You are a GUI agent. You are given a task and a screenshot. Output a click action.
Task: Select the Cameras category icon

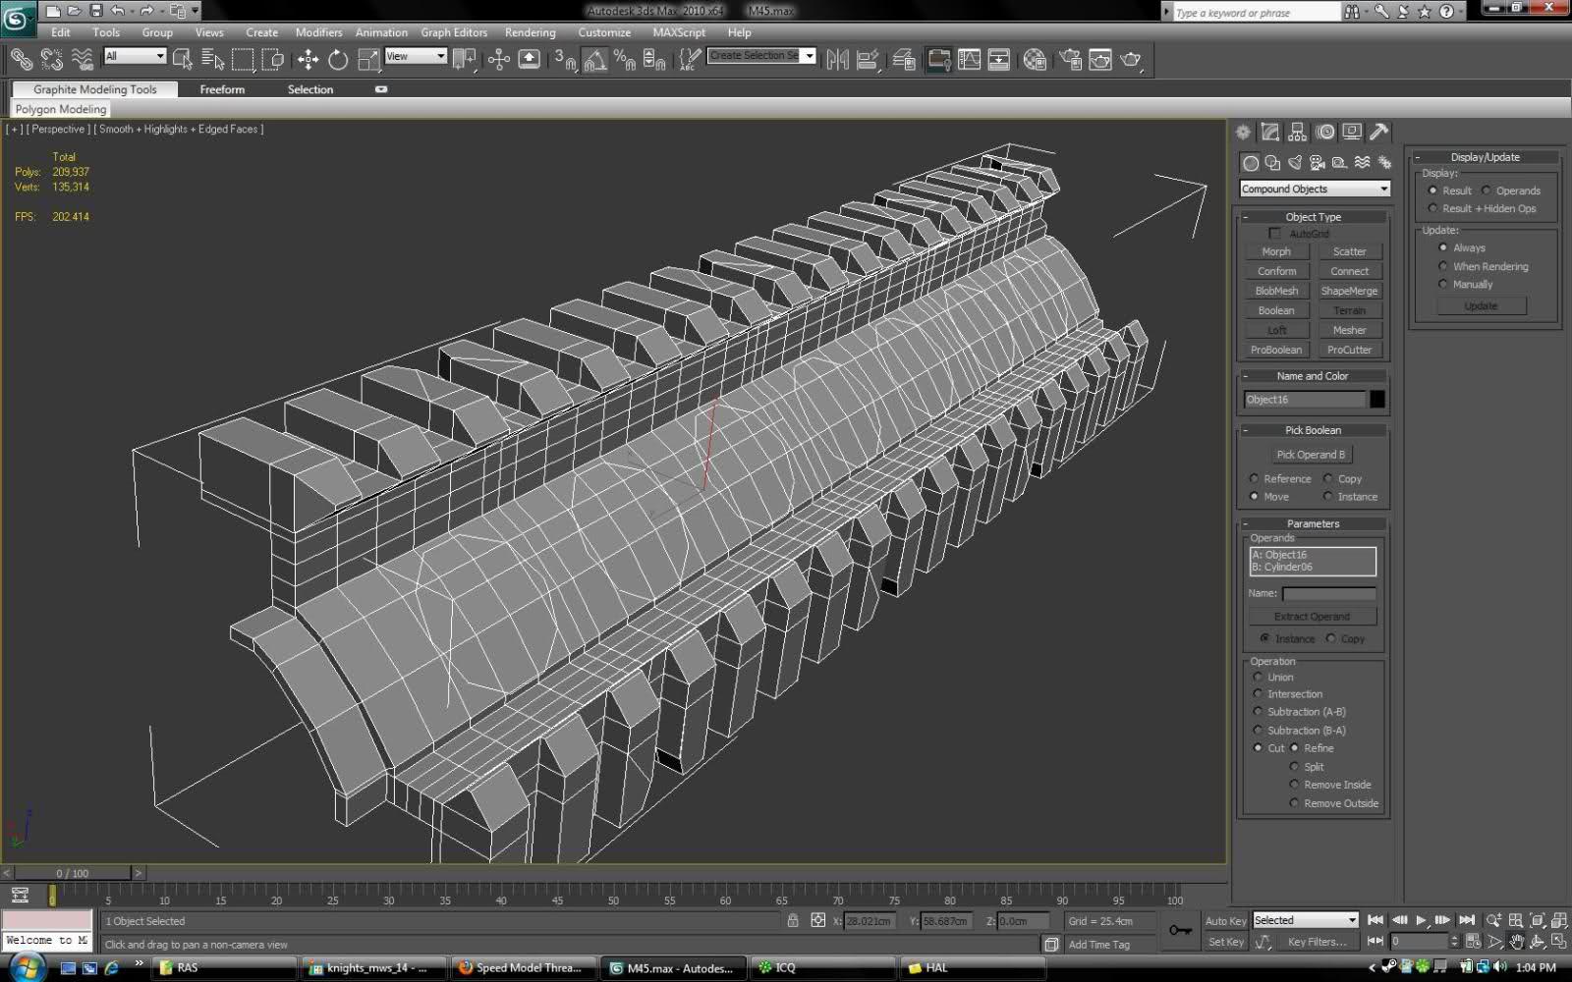tap(1317, 163)
